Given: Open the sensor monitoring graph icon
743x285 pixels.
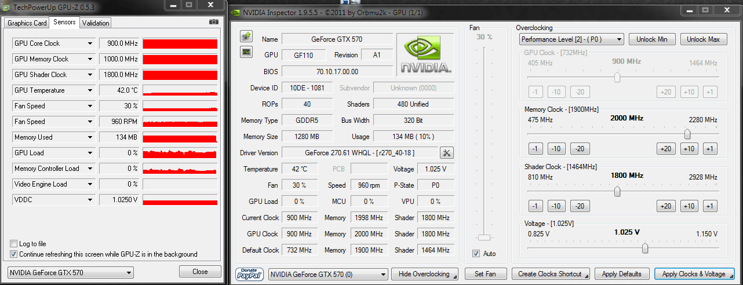Looking at the screenshot, I should point(246,52).
